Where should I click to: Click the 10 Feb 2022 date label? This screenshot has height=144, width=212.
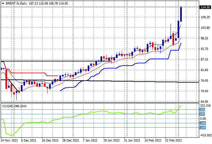click(153, 140)
